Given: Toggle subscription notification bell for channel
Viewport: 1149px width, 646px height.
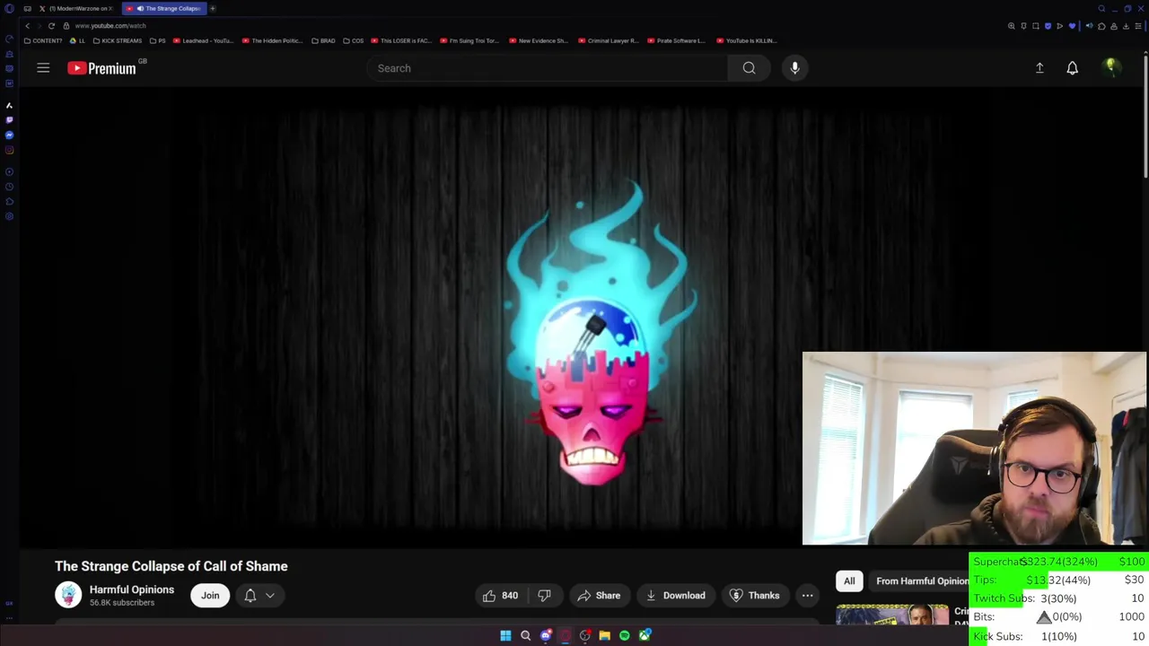Looking at the screenshot, I should [250, 596].
